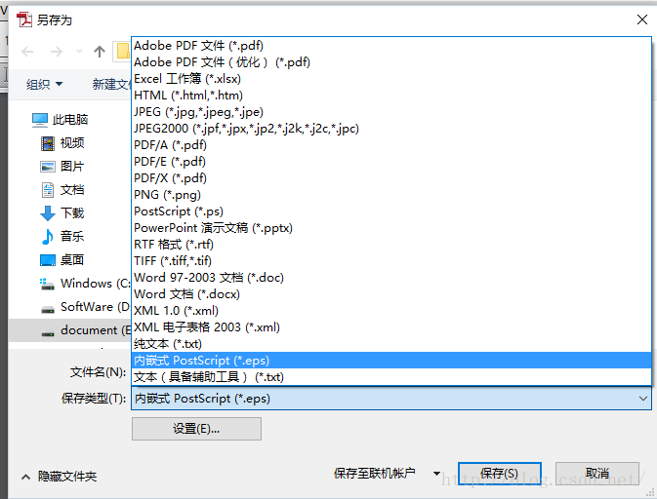
Task: Choose Adobe PDF 文件（优化）option
Action: pyautogui.click(x=391, y=62)
